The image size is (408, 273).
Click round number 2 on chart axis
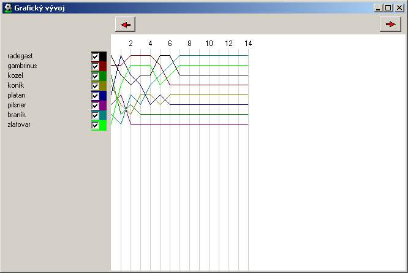click(130, 43)
